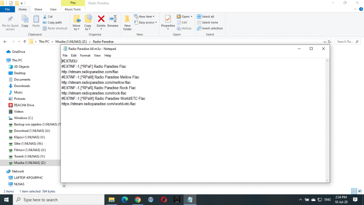Open Windows Start menu
The height and width of the screenshot is (205, 364).
point(6,200)
